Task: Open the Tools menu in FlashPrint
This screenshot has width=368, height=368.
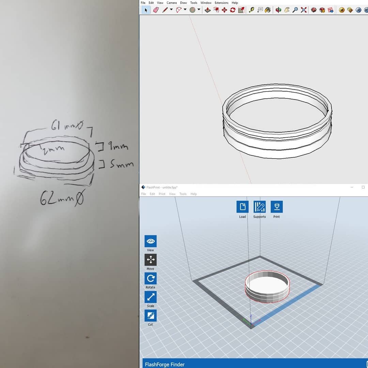Action: tap(183, 194)
